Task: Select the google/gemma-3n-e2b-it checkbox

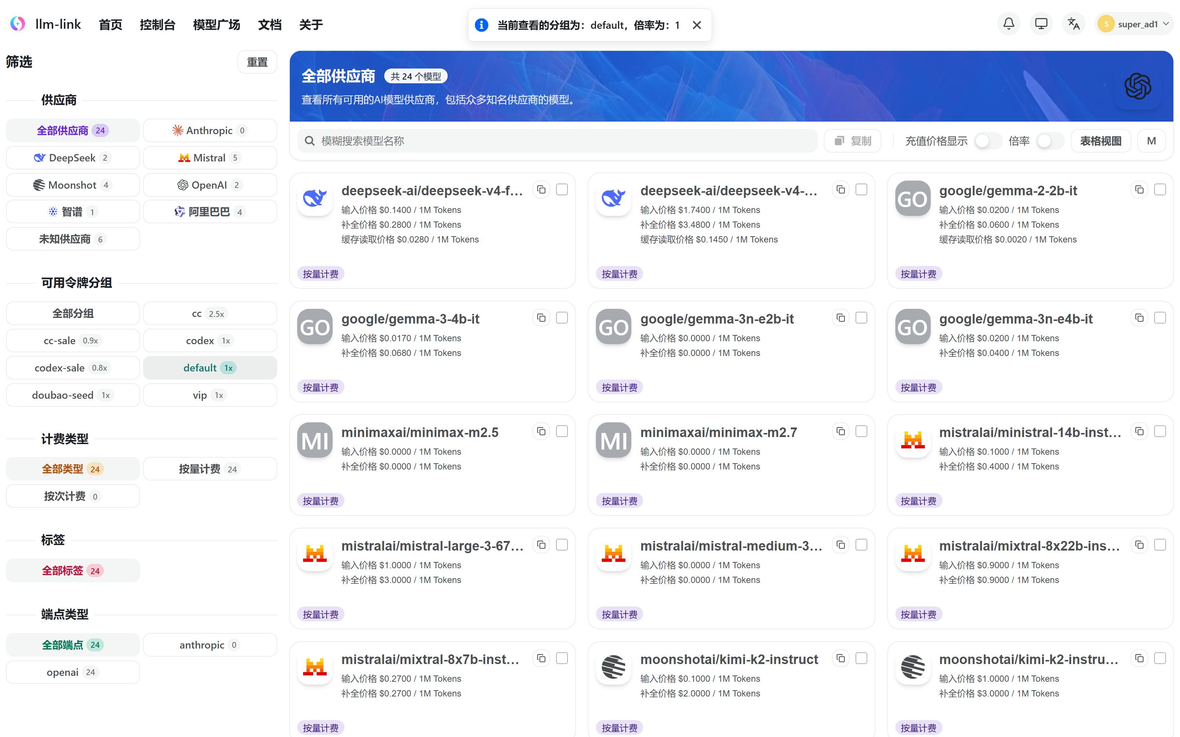Action: (x=862, y=318)
